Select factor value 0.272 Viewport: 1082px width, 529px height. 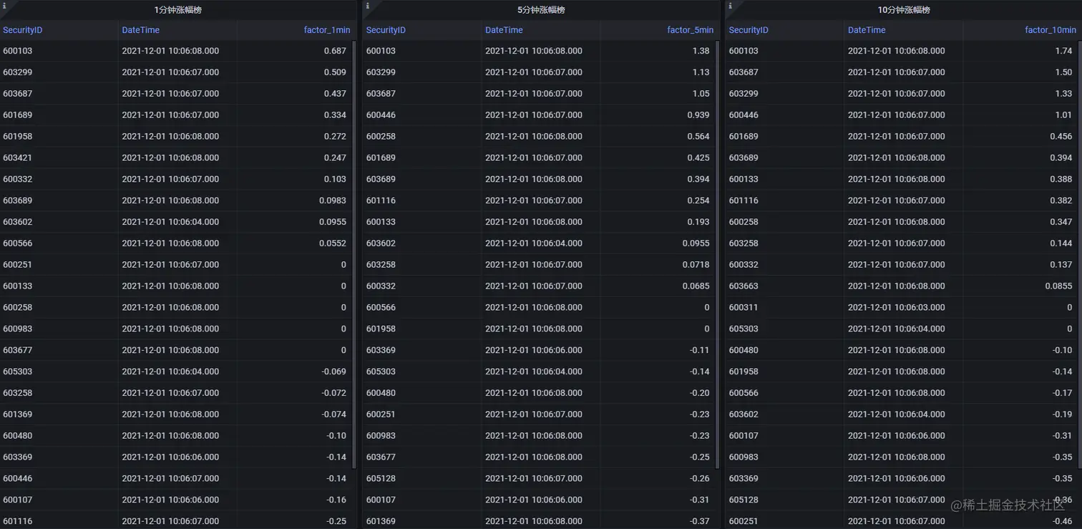pyautogui.click(x=334, y=137)
